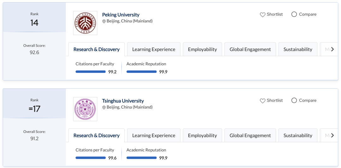Click Tsinghua Academic Reputation score bar
The width and height of the screenshot is (341, 168).
tap(141, 158)
